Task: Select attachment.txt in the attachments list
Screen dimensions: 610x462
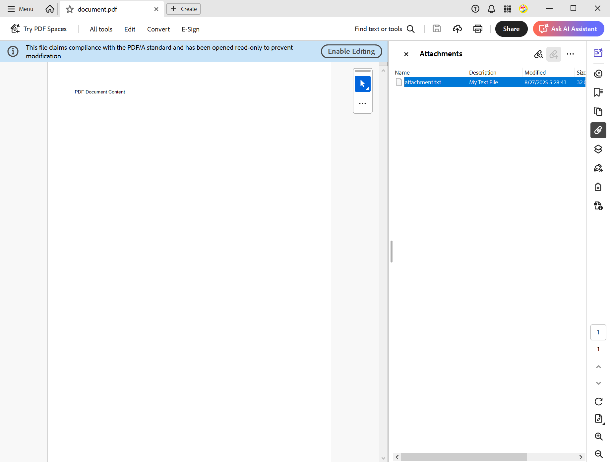Action: [x=423, y=82]
